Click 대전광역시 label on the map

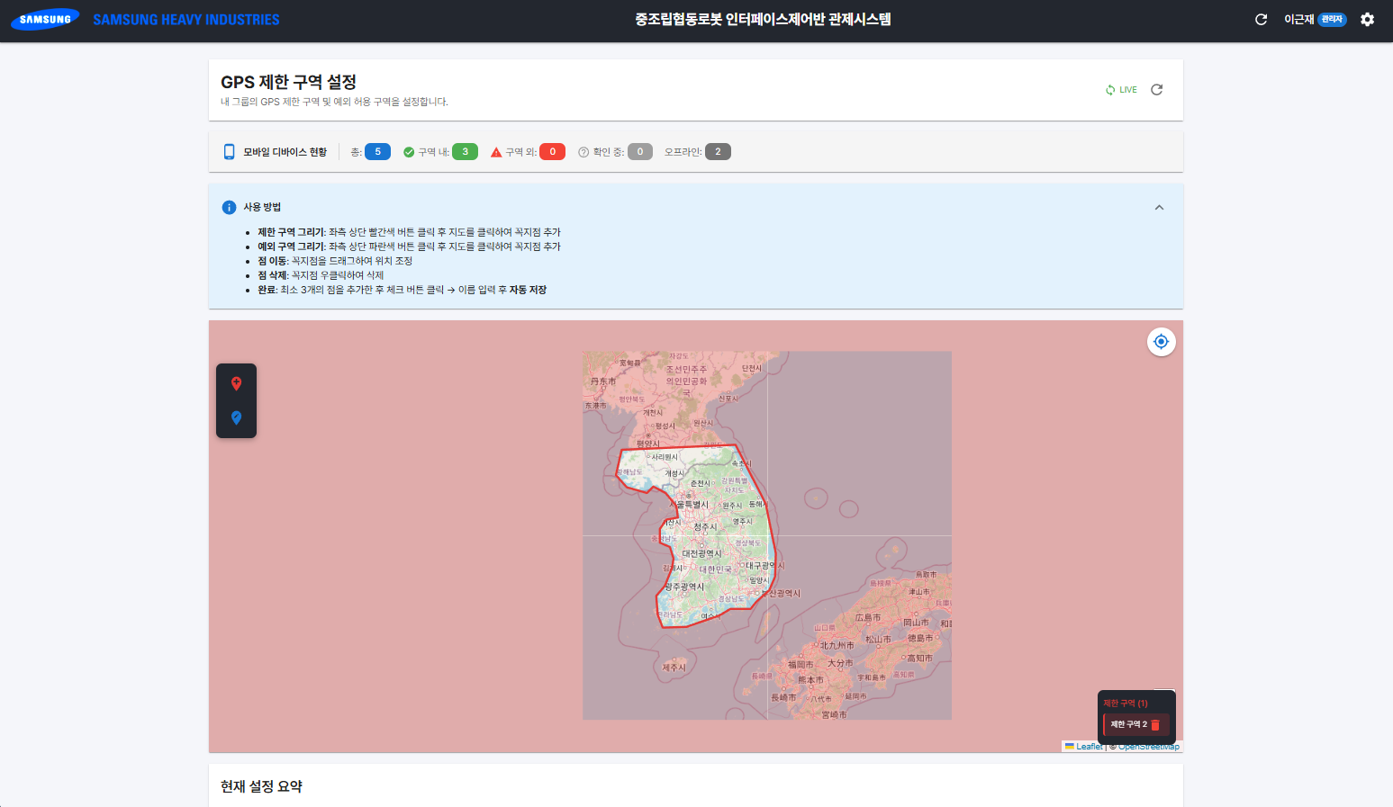click(x=702, y=554)
